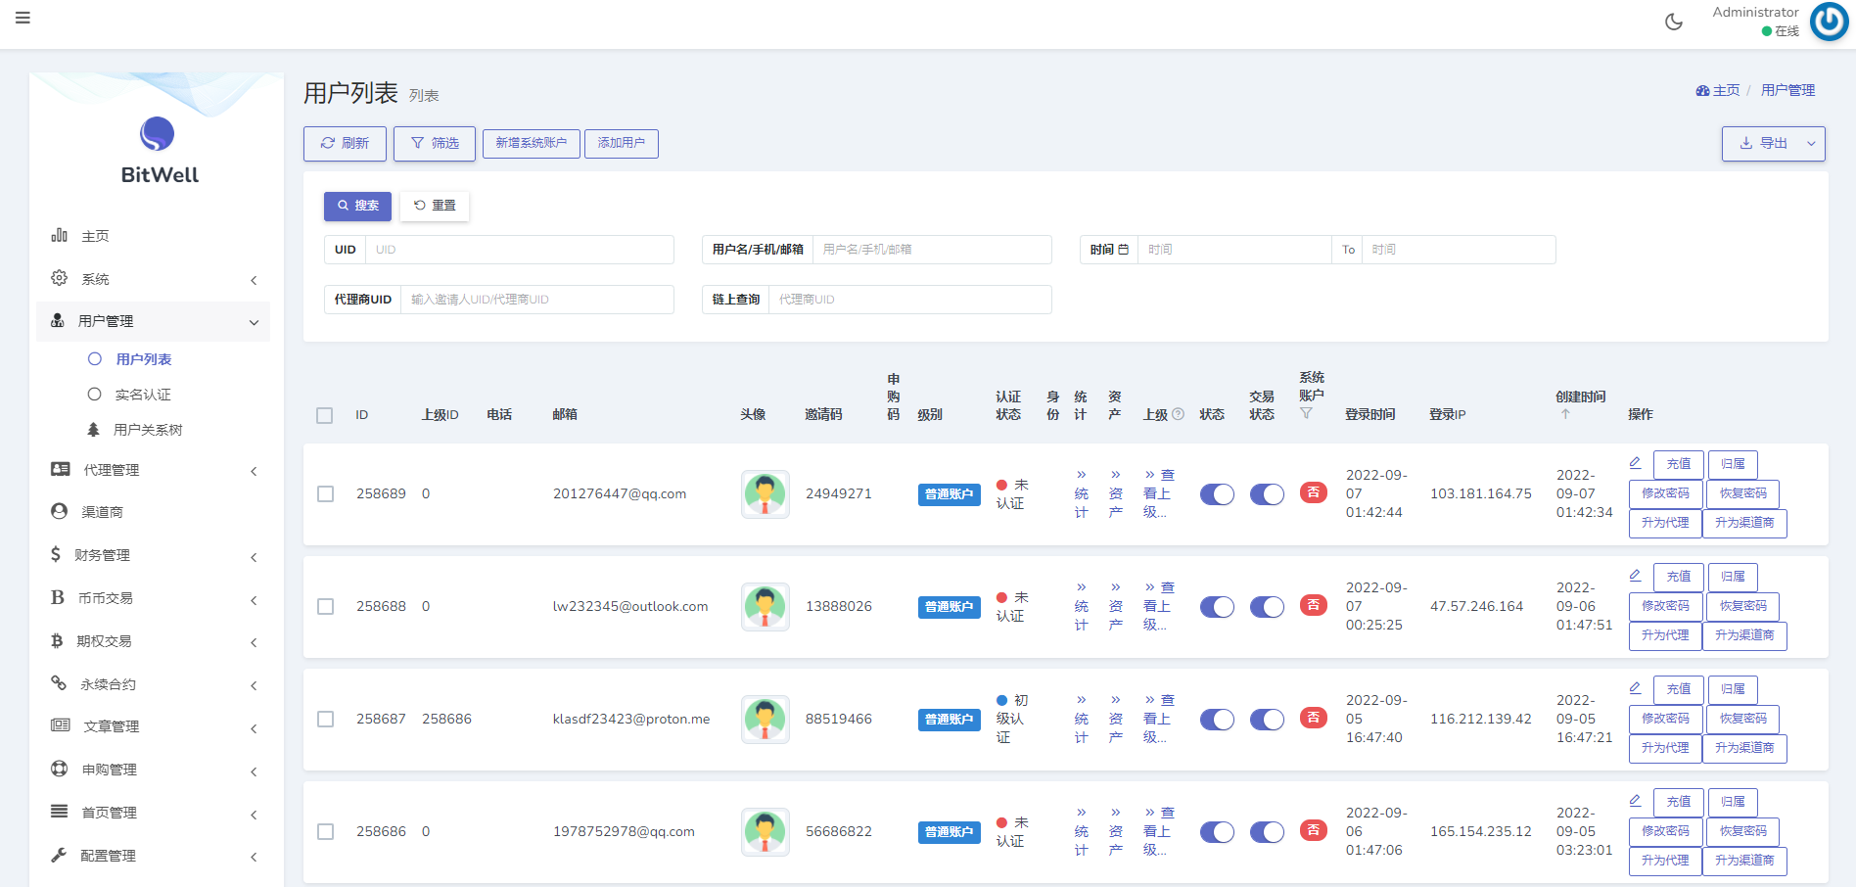This screenshot has width=1856, height=887.
Task: Click the help icon beside 上级 column
Action: click(1179, 414)
